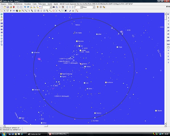Increase the time step value with the up arrow
170x136 pixels.
pos(81,7)
